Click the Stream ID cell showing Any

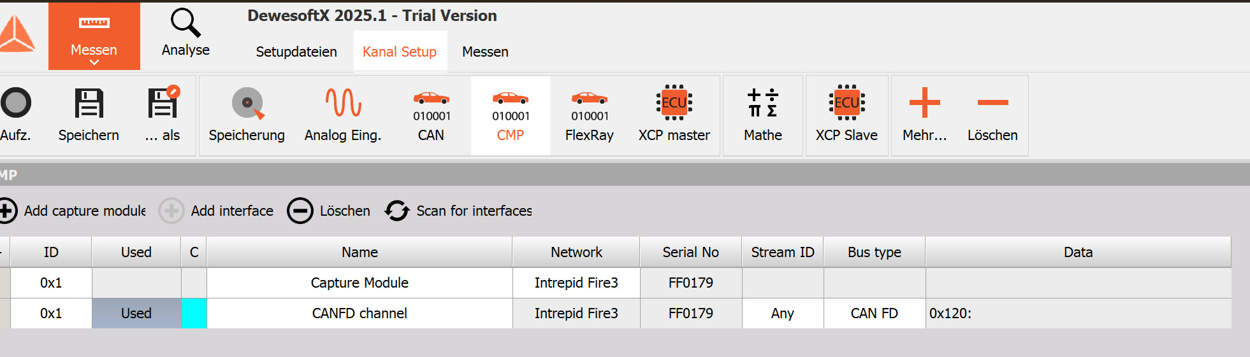[782, 313]
